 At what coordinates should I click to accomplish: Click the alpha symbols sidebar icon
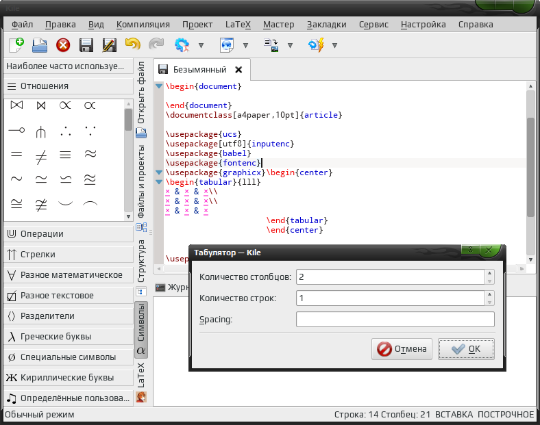[x=141, y=350]
